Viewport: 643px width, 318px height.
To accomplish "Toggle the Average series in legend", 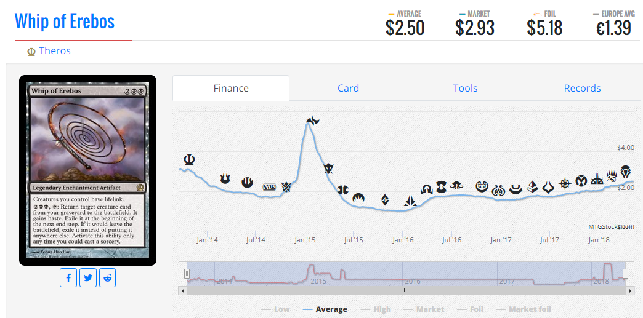I will [x=325, y=309].
